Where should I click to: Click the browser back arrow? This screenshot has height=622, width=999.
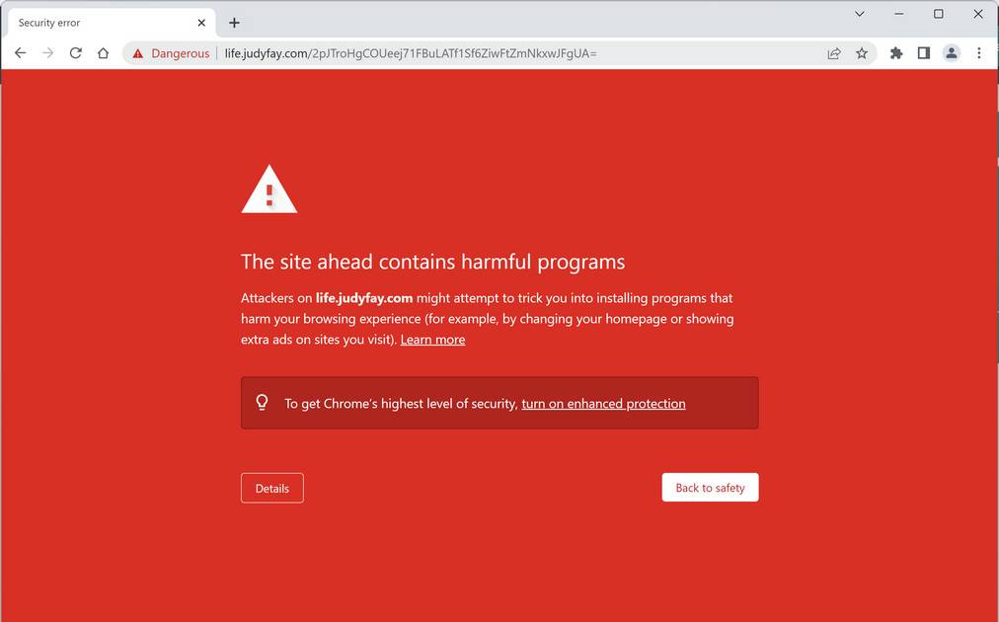click(x=21, y=53)
